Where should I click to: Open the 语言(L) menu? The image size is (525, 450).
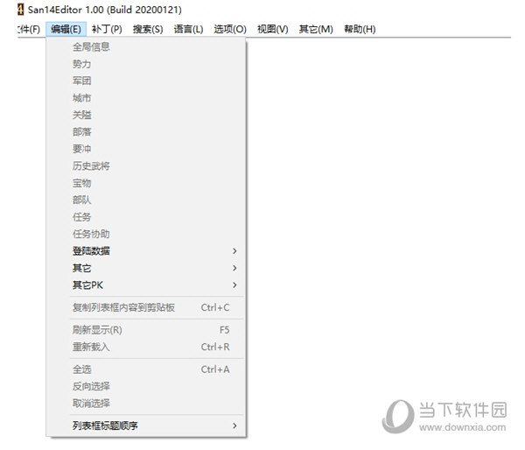coord(188,29)
